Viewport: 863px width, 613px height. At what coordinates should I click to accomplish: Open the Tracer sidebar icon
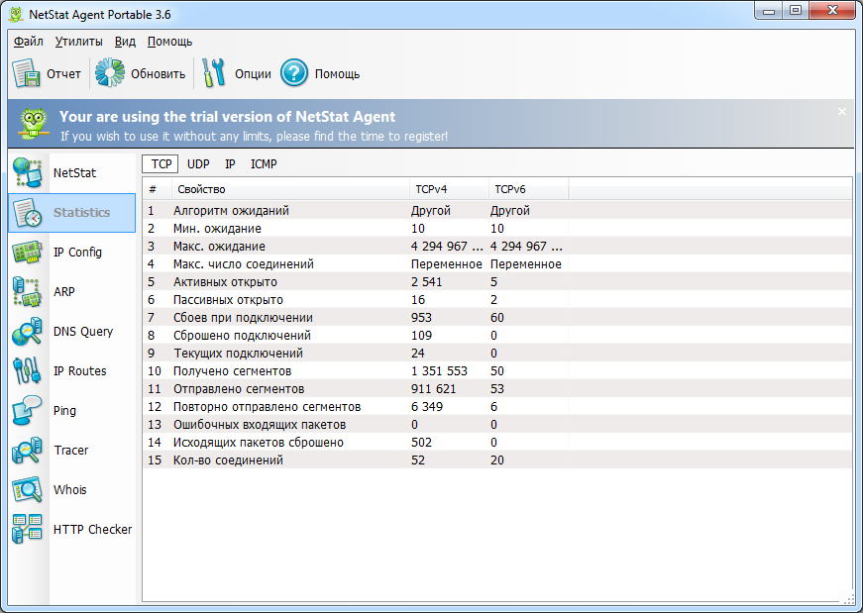[x=28, y=451]
